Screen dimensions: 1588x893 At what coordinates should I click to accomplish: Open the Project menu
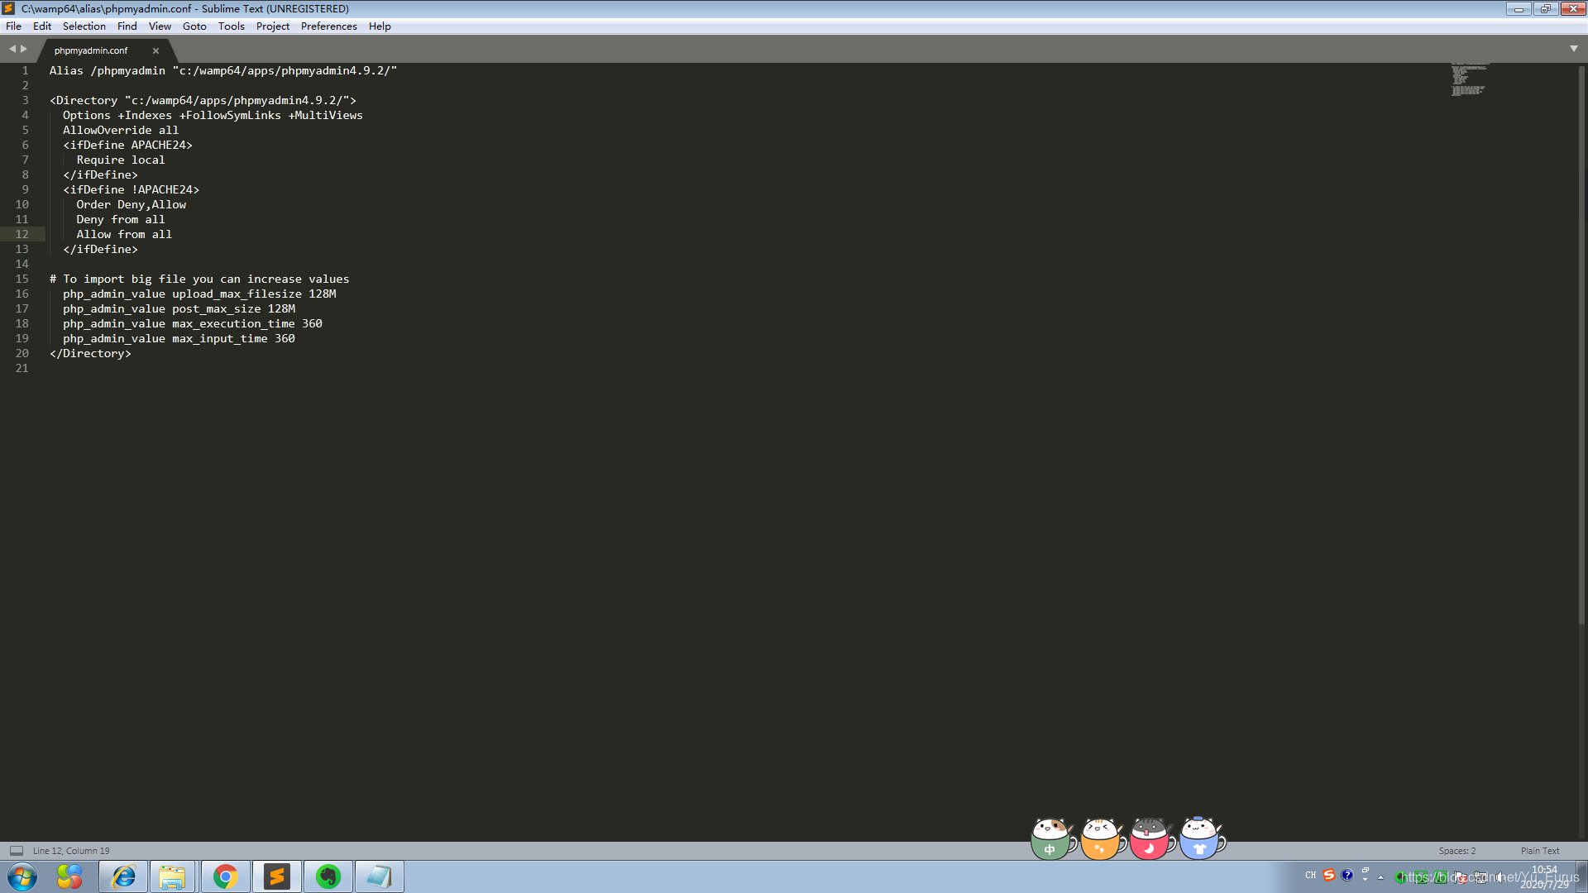coord(272,26)
